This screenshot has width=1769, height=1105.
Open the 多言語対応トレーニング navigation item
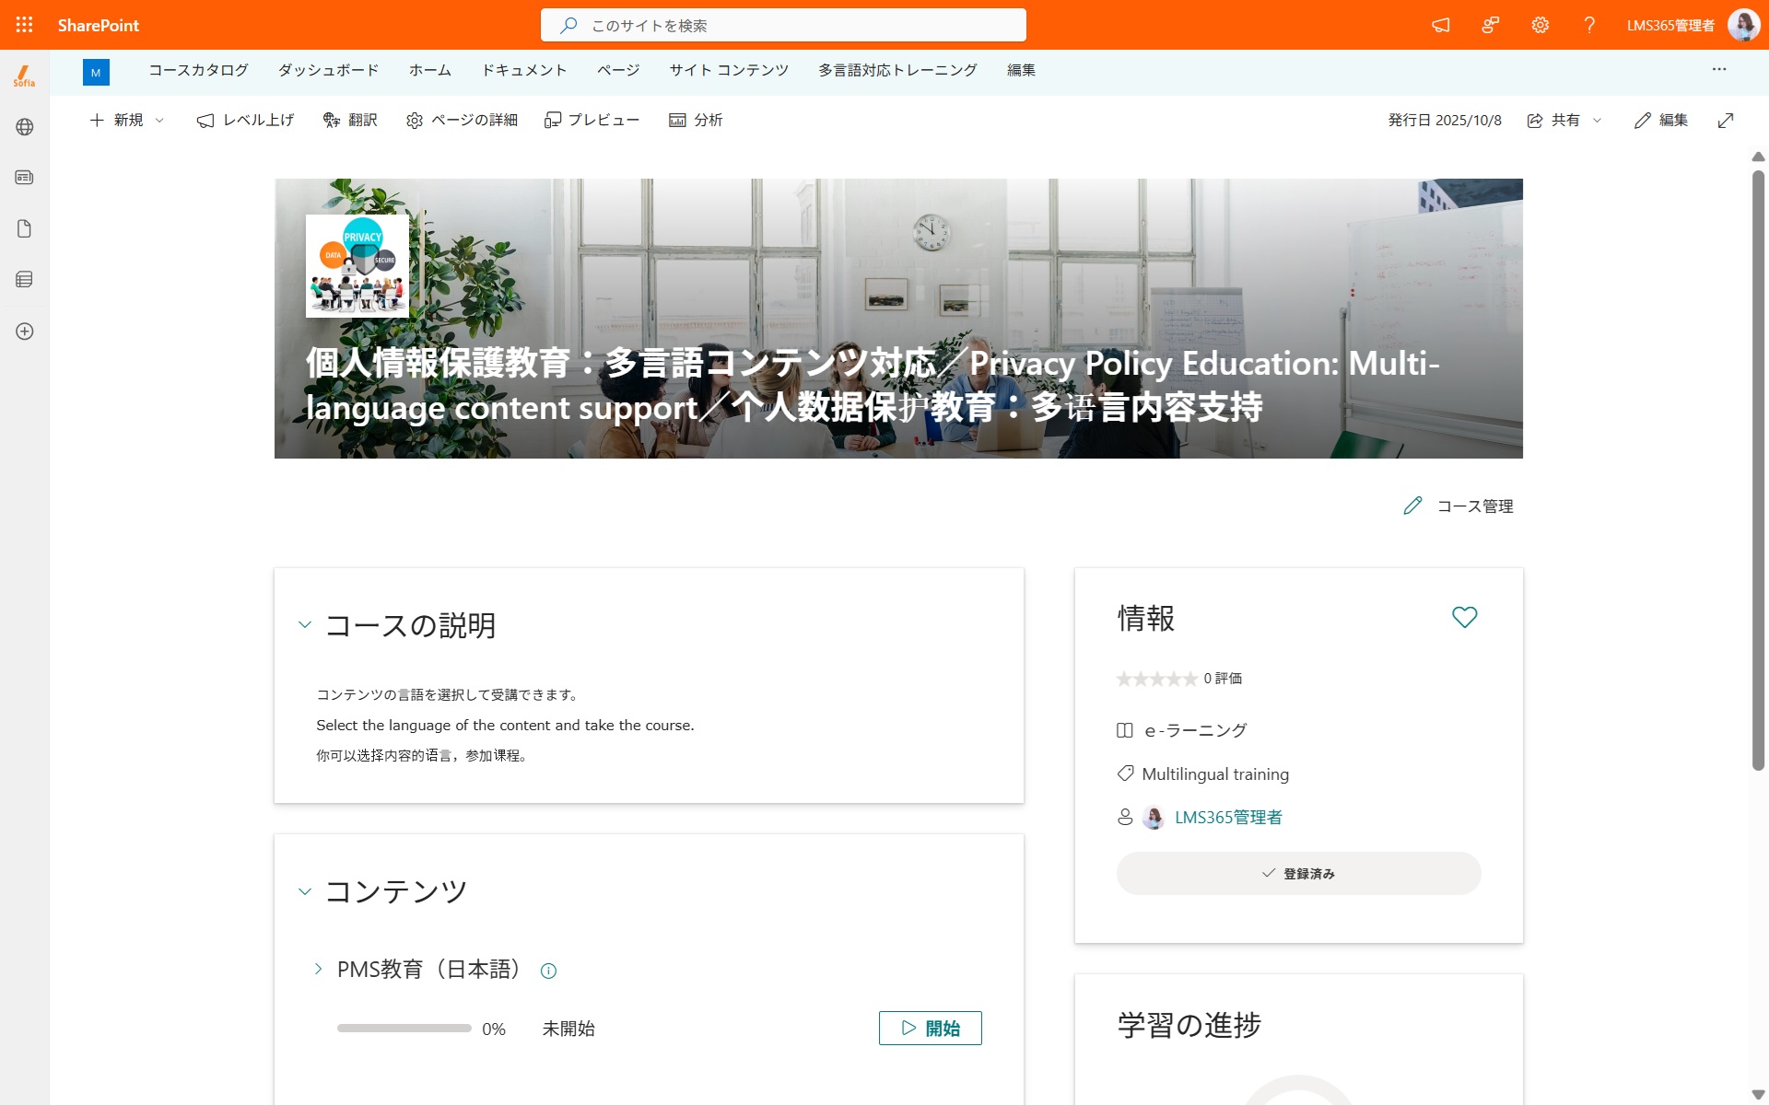[x=897, y=70]
